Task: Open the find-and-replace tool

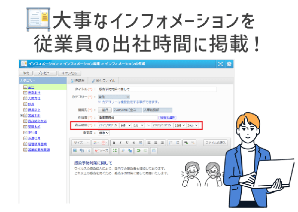Action: [130, 151]
